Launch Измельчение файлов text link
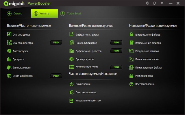185x115 pixels. [148, 43]
